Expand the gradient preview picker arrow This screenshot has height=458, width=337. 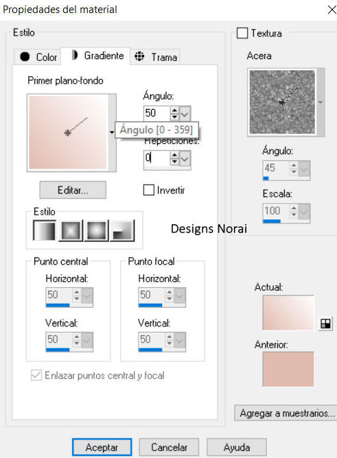[x=112, y=132]
